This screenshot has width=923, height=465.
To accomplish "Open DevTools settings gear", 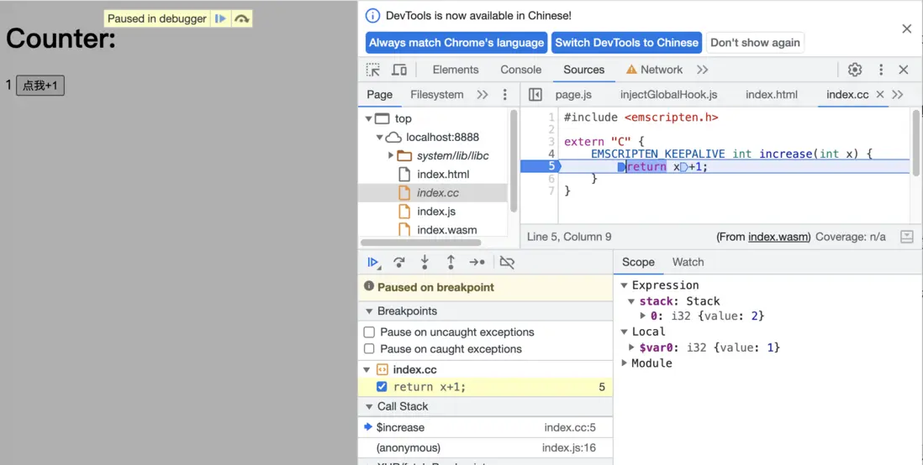I will (855, 70).
